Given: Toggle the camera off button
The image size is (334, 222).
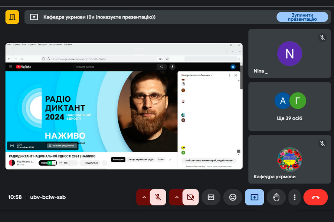Looking at the screenshot, I should click(x=190, y=197).
